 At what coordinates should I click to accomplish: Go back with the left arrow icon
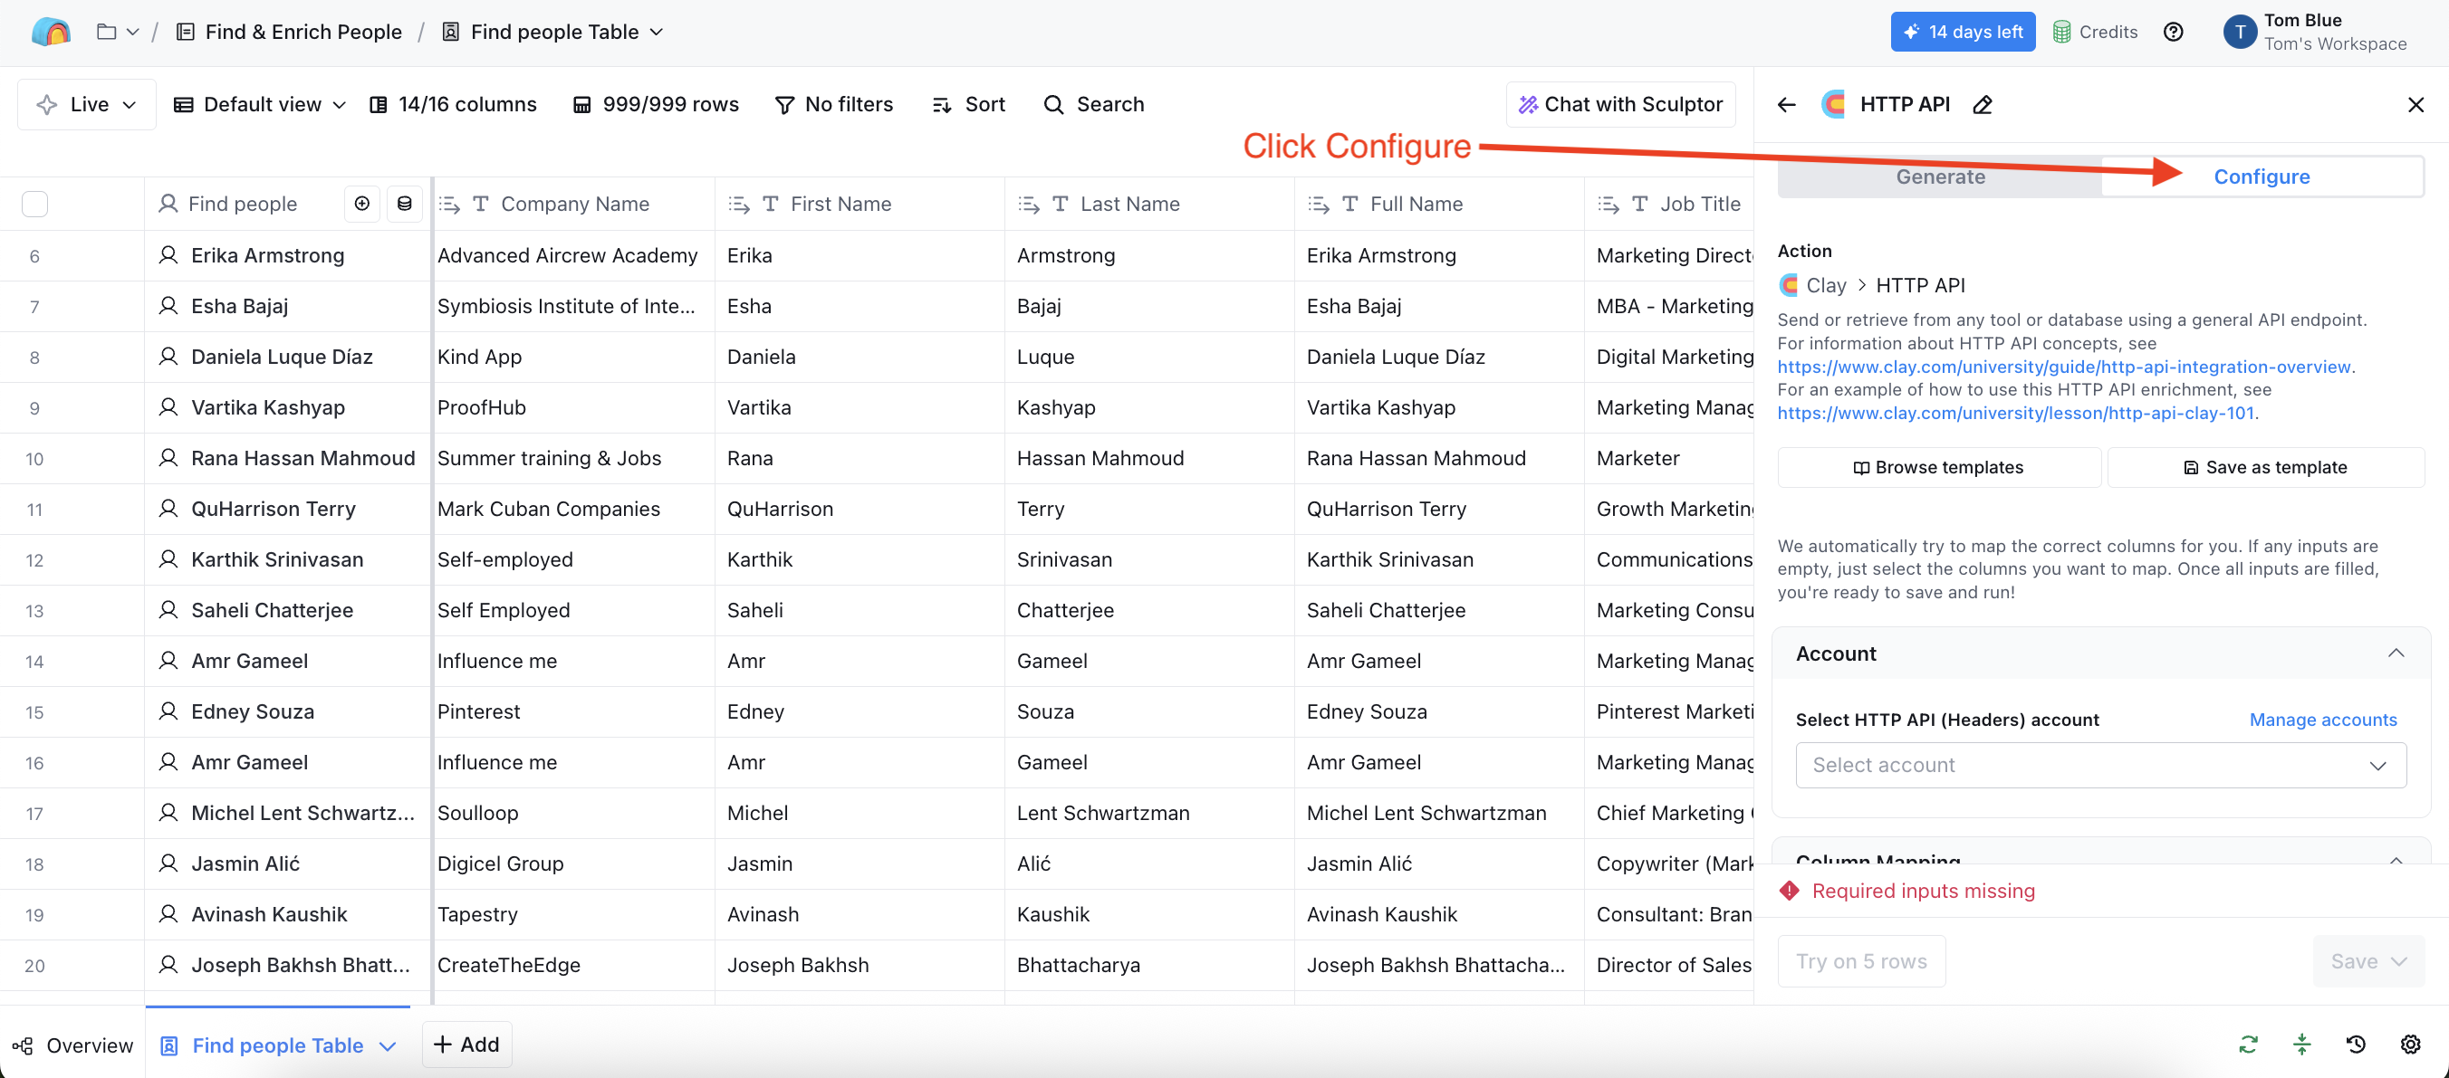click(x=1786, y=104)
